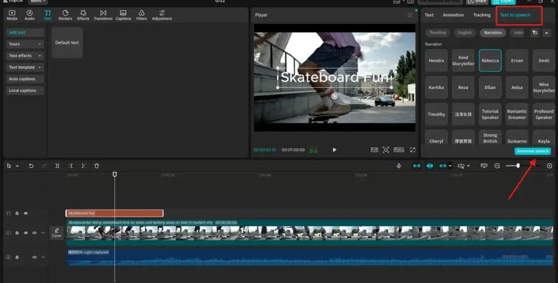This screenshot has height=283, width=558.
Task: Expand the Text template category
Action: click(x=25, y=67)
